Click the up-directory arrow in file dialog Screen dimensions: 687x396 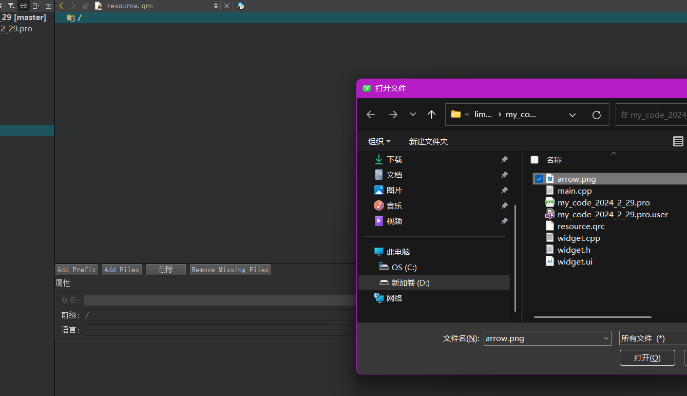click(x=431, y=115)
